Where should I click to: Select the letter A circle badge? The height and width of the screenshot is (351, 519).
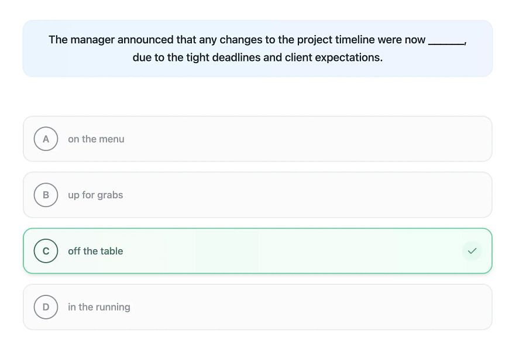coord(46,139)
